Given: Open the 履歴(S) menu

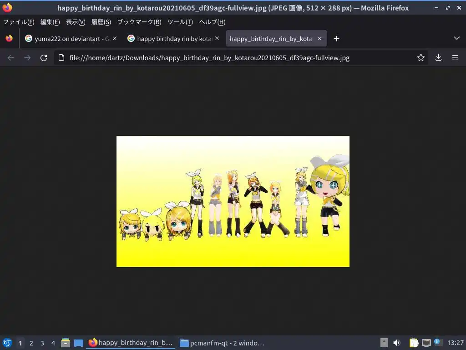Looking at the screenshot, I should click(101, 22).
